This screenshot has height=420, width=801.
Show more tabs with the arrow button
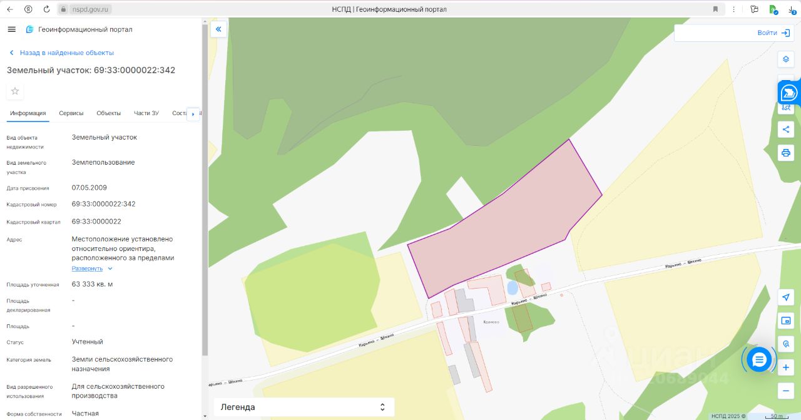pyautogui.click(x=193, y=114)
